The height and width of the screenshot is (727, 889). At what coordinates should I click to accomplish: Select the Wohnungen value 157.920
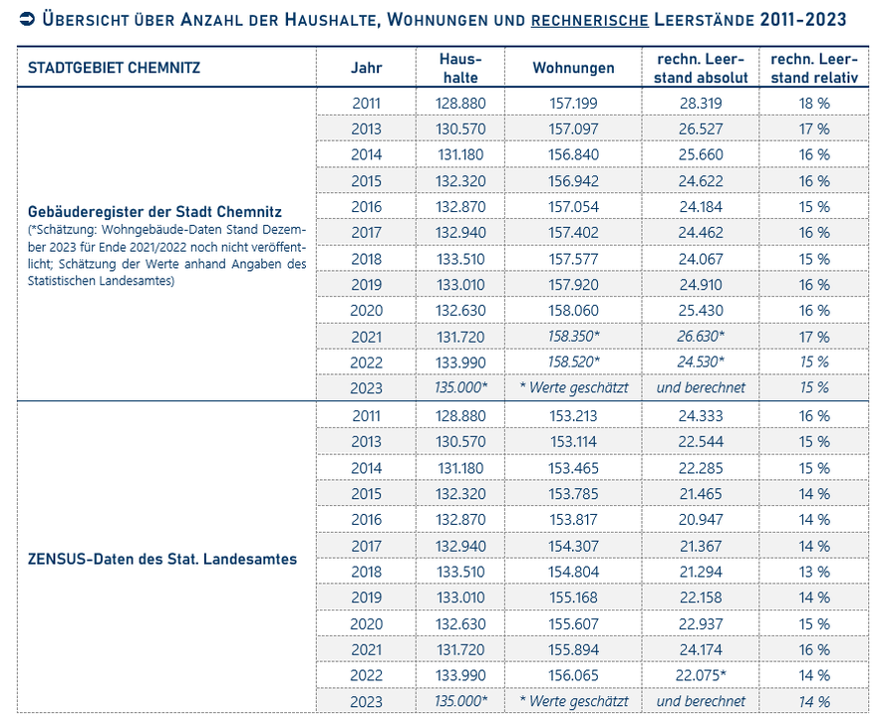(573, 285)
